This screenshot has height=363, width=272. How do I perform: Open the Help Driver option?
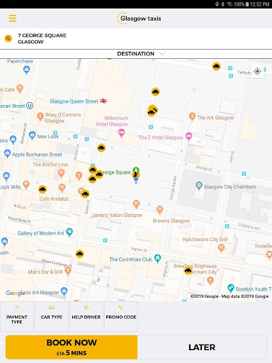click(x=86, y=316)
